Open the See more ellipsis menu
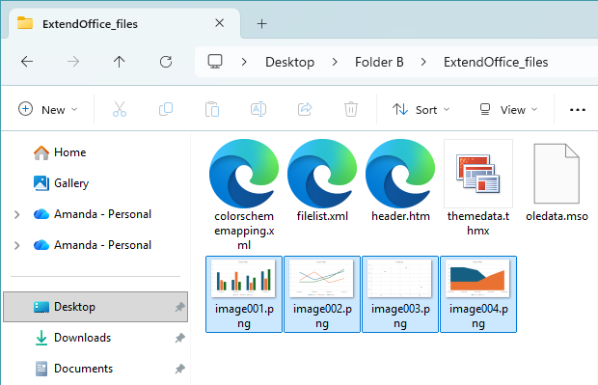Image resolution: width=598 pixels, height=385 pixels. (x=578, y=110)
